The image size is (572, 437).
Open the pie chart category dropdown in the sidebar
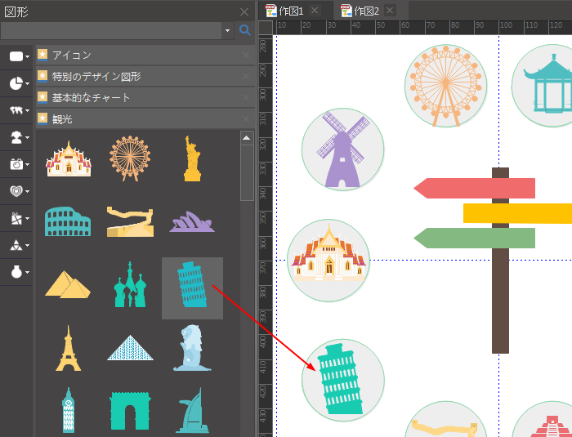click(x=20, y=83)
